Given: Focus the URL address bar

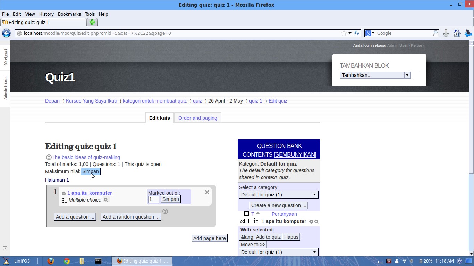Looking at the screenshot, I should tap(180, 33).
